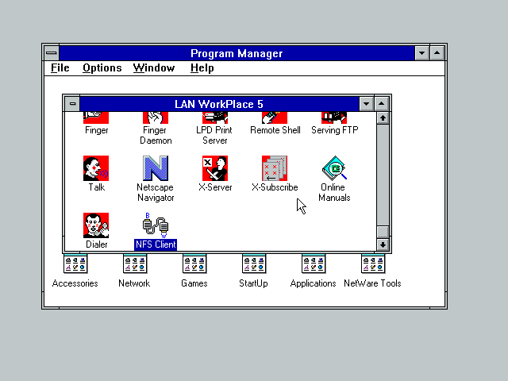Open the Games program group
508x381 pixels.
coord(194,264)
